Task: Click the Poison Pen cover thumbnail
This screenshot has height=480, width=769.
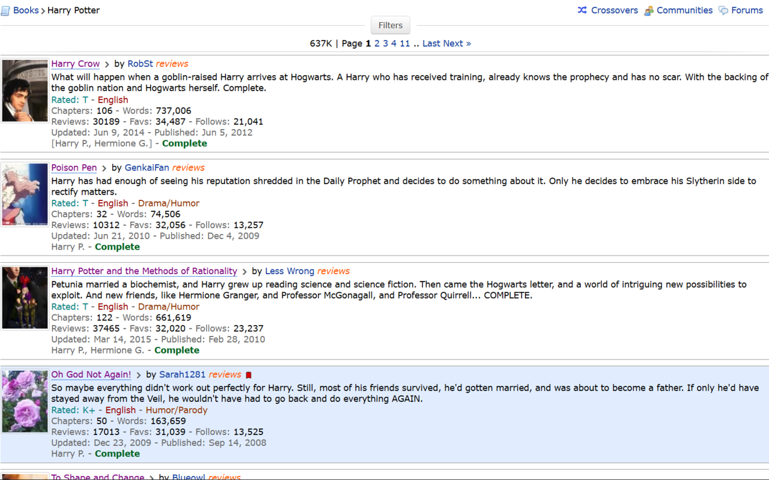Action: (25, 194)
